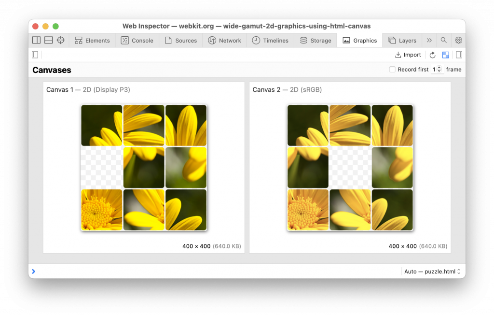Activate the element selection crosshair

tap(61, 41)
